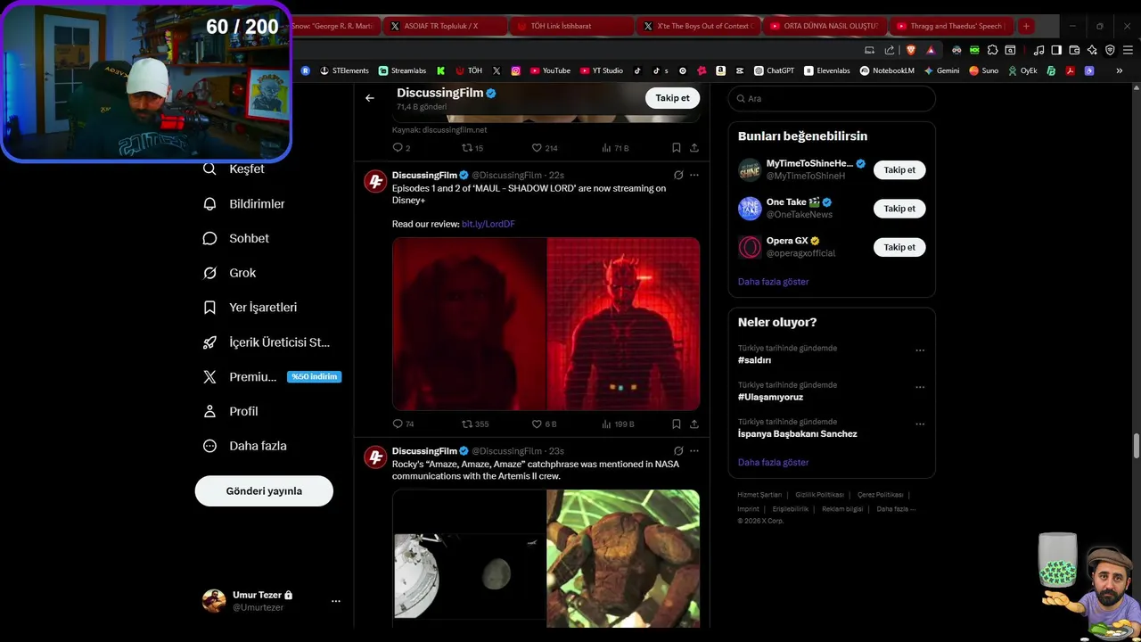Follow DiscussingFilm with the top Takip et button

click(x=672, y=98)
